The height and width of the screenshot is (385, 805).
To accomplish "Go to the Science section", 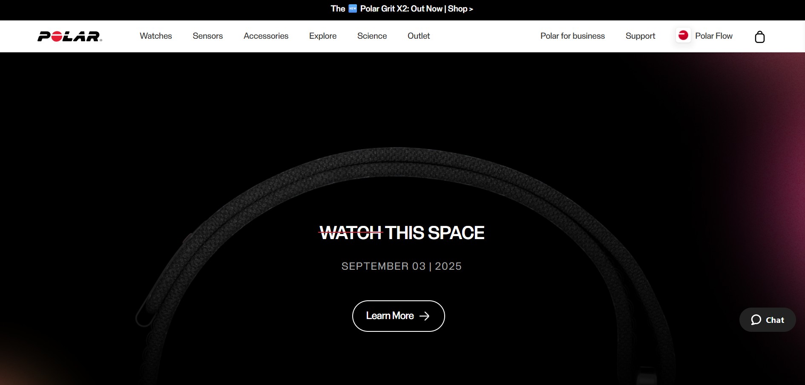I will pos(372,36).
